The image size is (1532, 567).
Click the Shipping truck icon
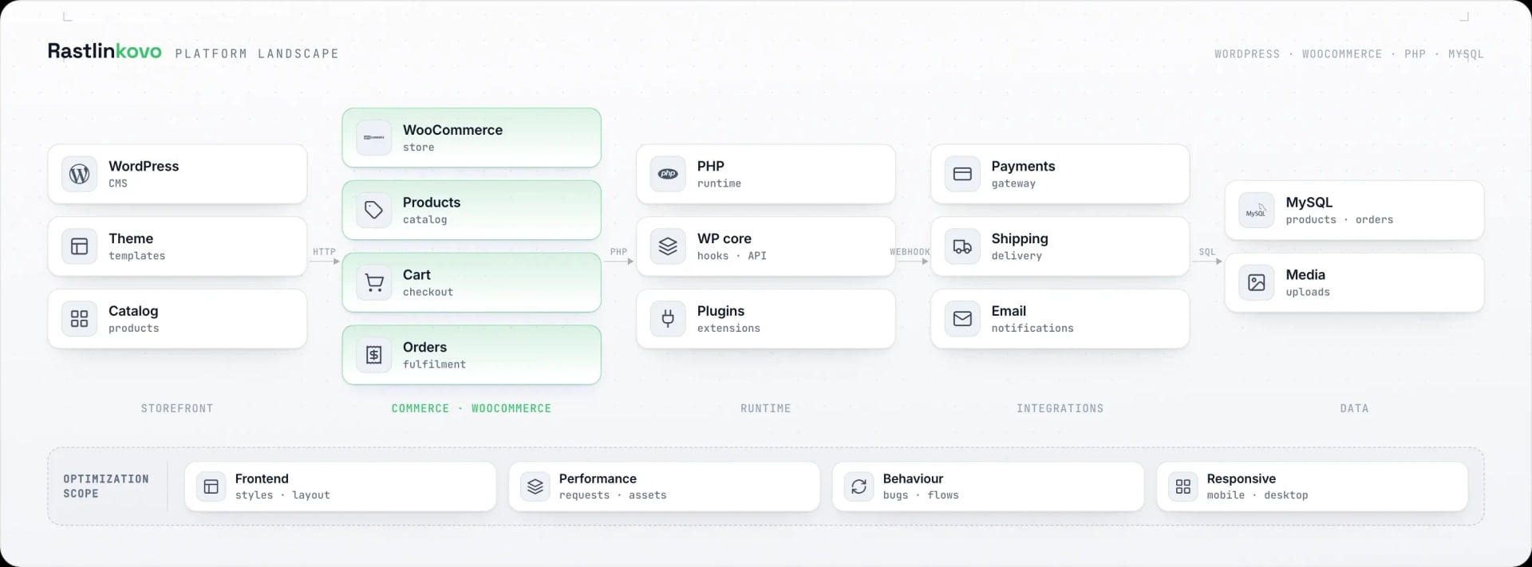coord(962,246)
